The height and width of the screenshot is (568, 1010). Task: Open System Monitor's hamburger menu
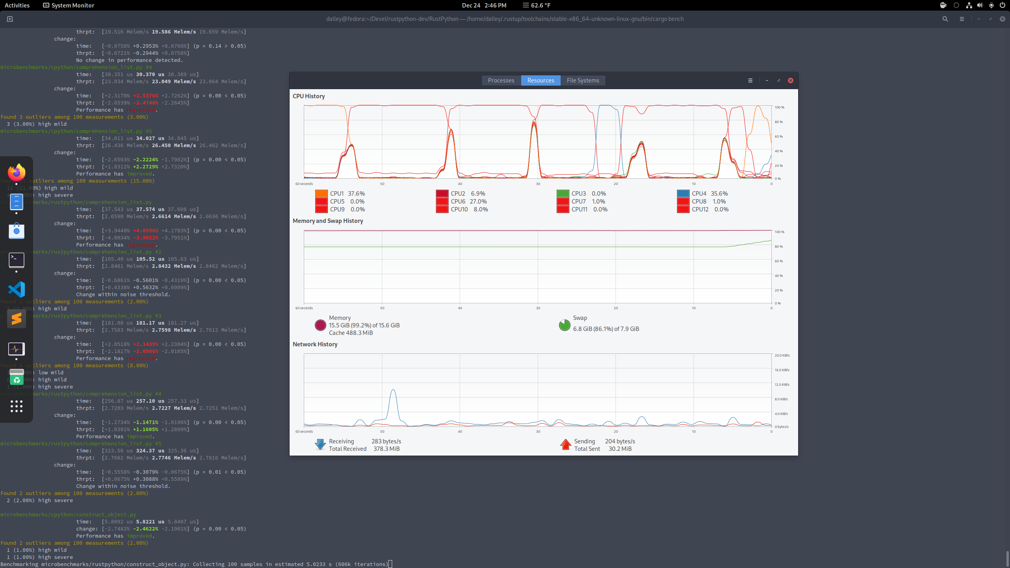[x=750, y=80]
